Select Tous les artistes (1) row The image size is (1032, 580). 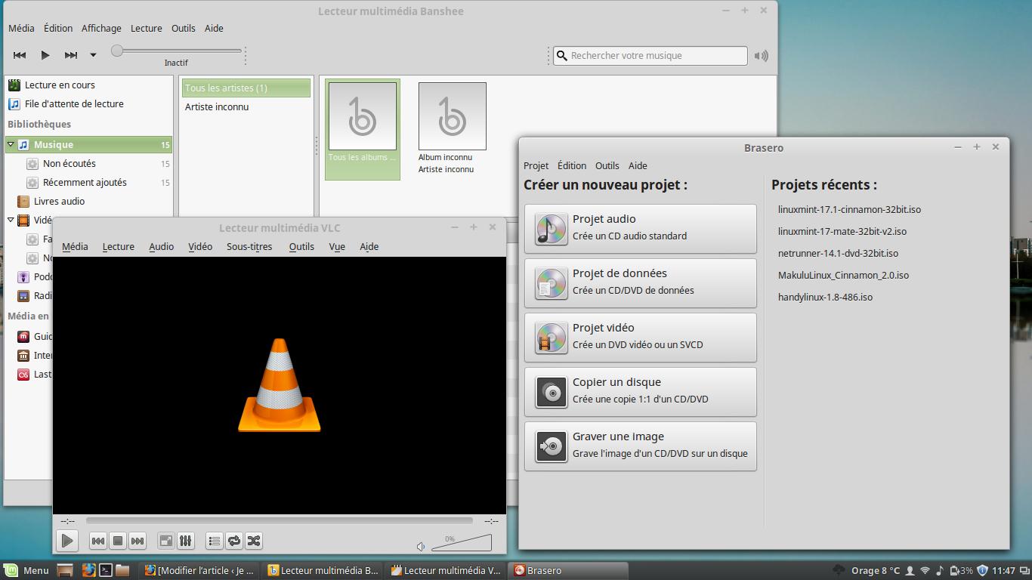coord(246,88)
